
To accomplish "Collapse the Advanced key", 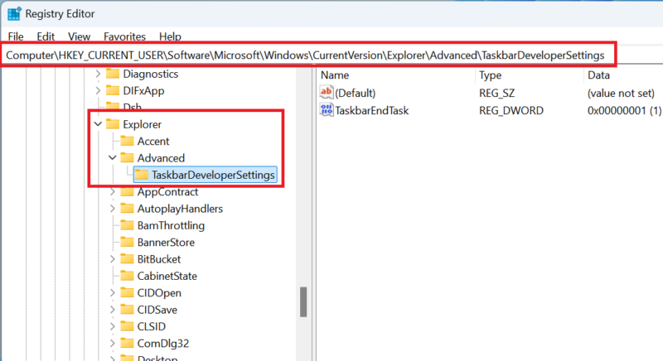I will point(112,158).
